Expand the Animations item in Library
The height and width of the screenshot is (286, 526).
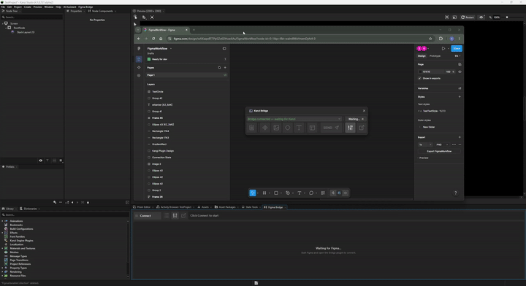click(2, 221)
